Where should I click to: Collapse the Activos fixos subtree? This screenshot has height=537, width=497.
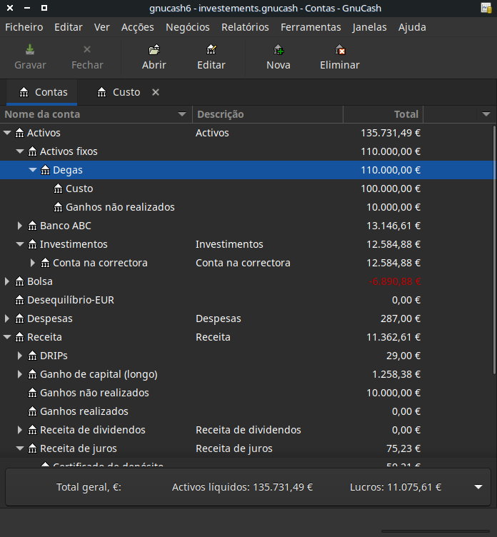(x=20, y=151)
